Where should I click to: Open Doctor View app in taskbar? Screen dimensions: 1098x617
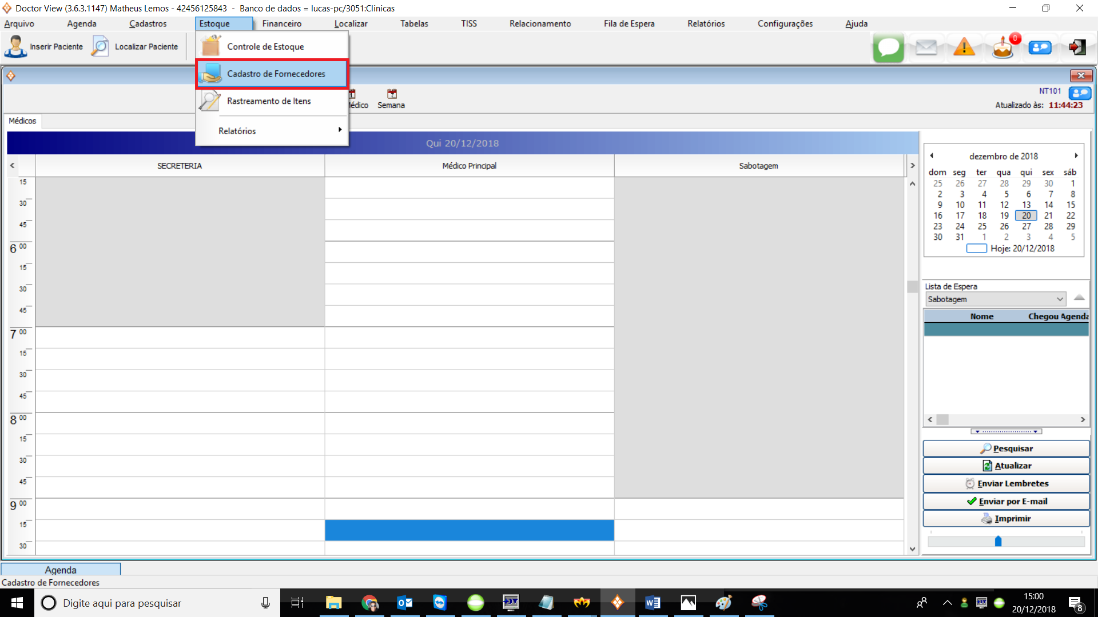[x=618, y=603]
